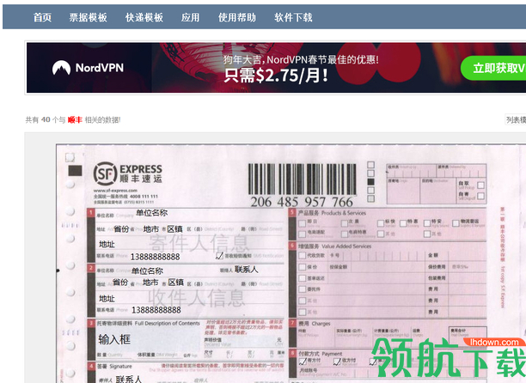Click the NordVPN logo in banner
526x383 pixels.
tap(88, 68)
